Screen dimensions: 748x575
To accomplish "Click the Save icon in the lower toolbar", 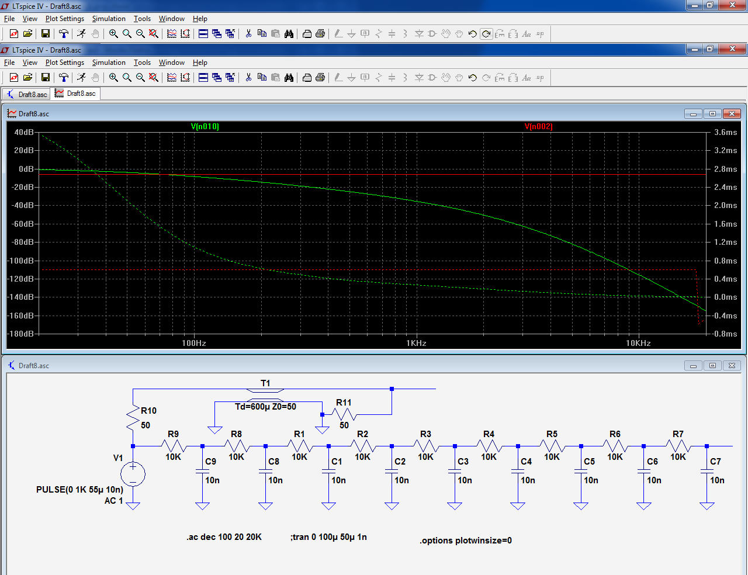I will (x=45, y=77).
